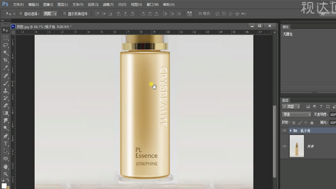
Task: Click the 背景 layer thumbnail
Action: 297,146
